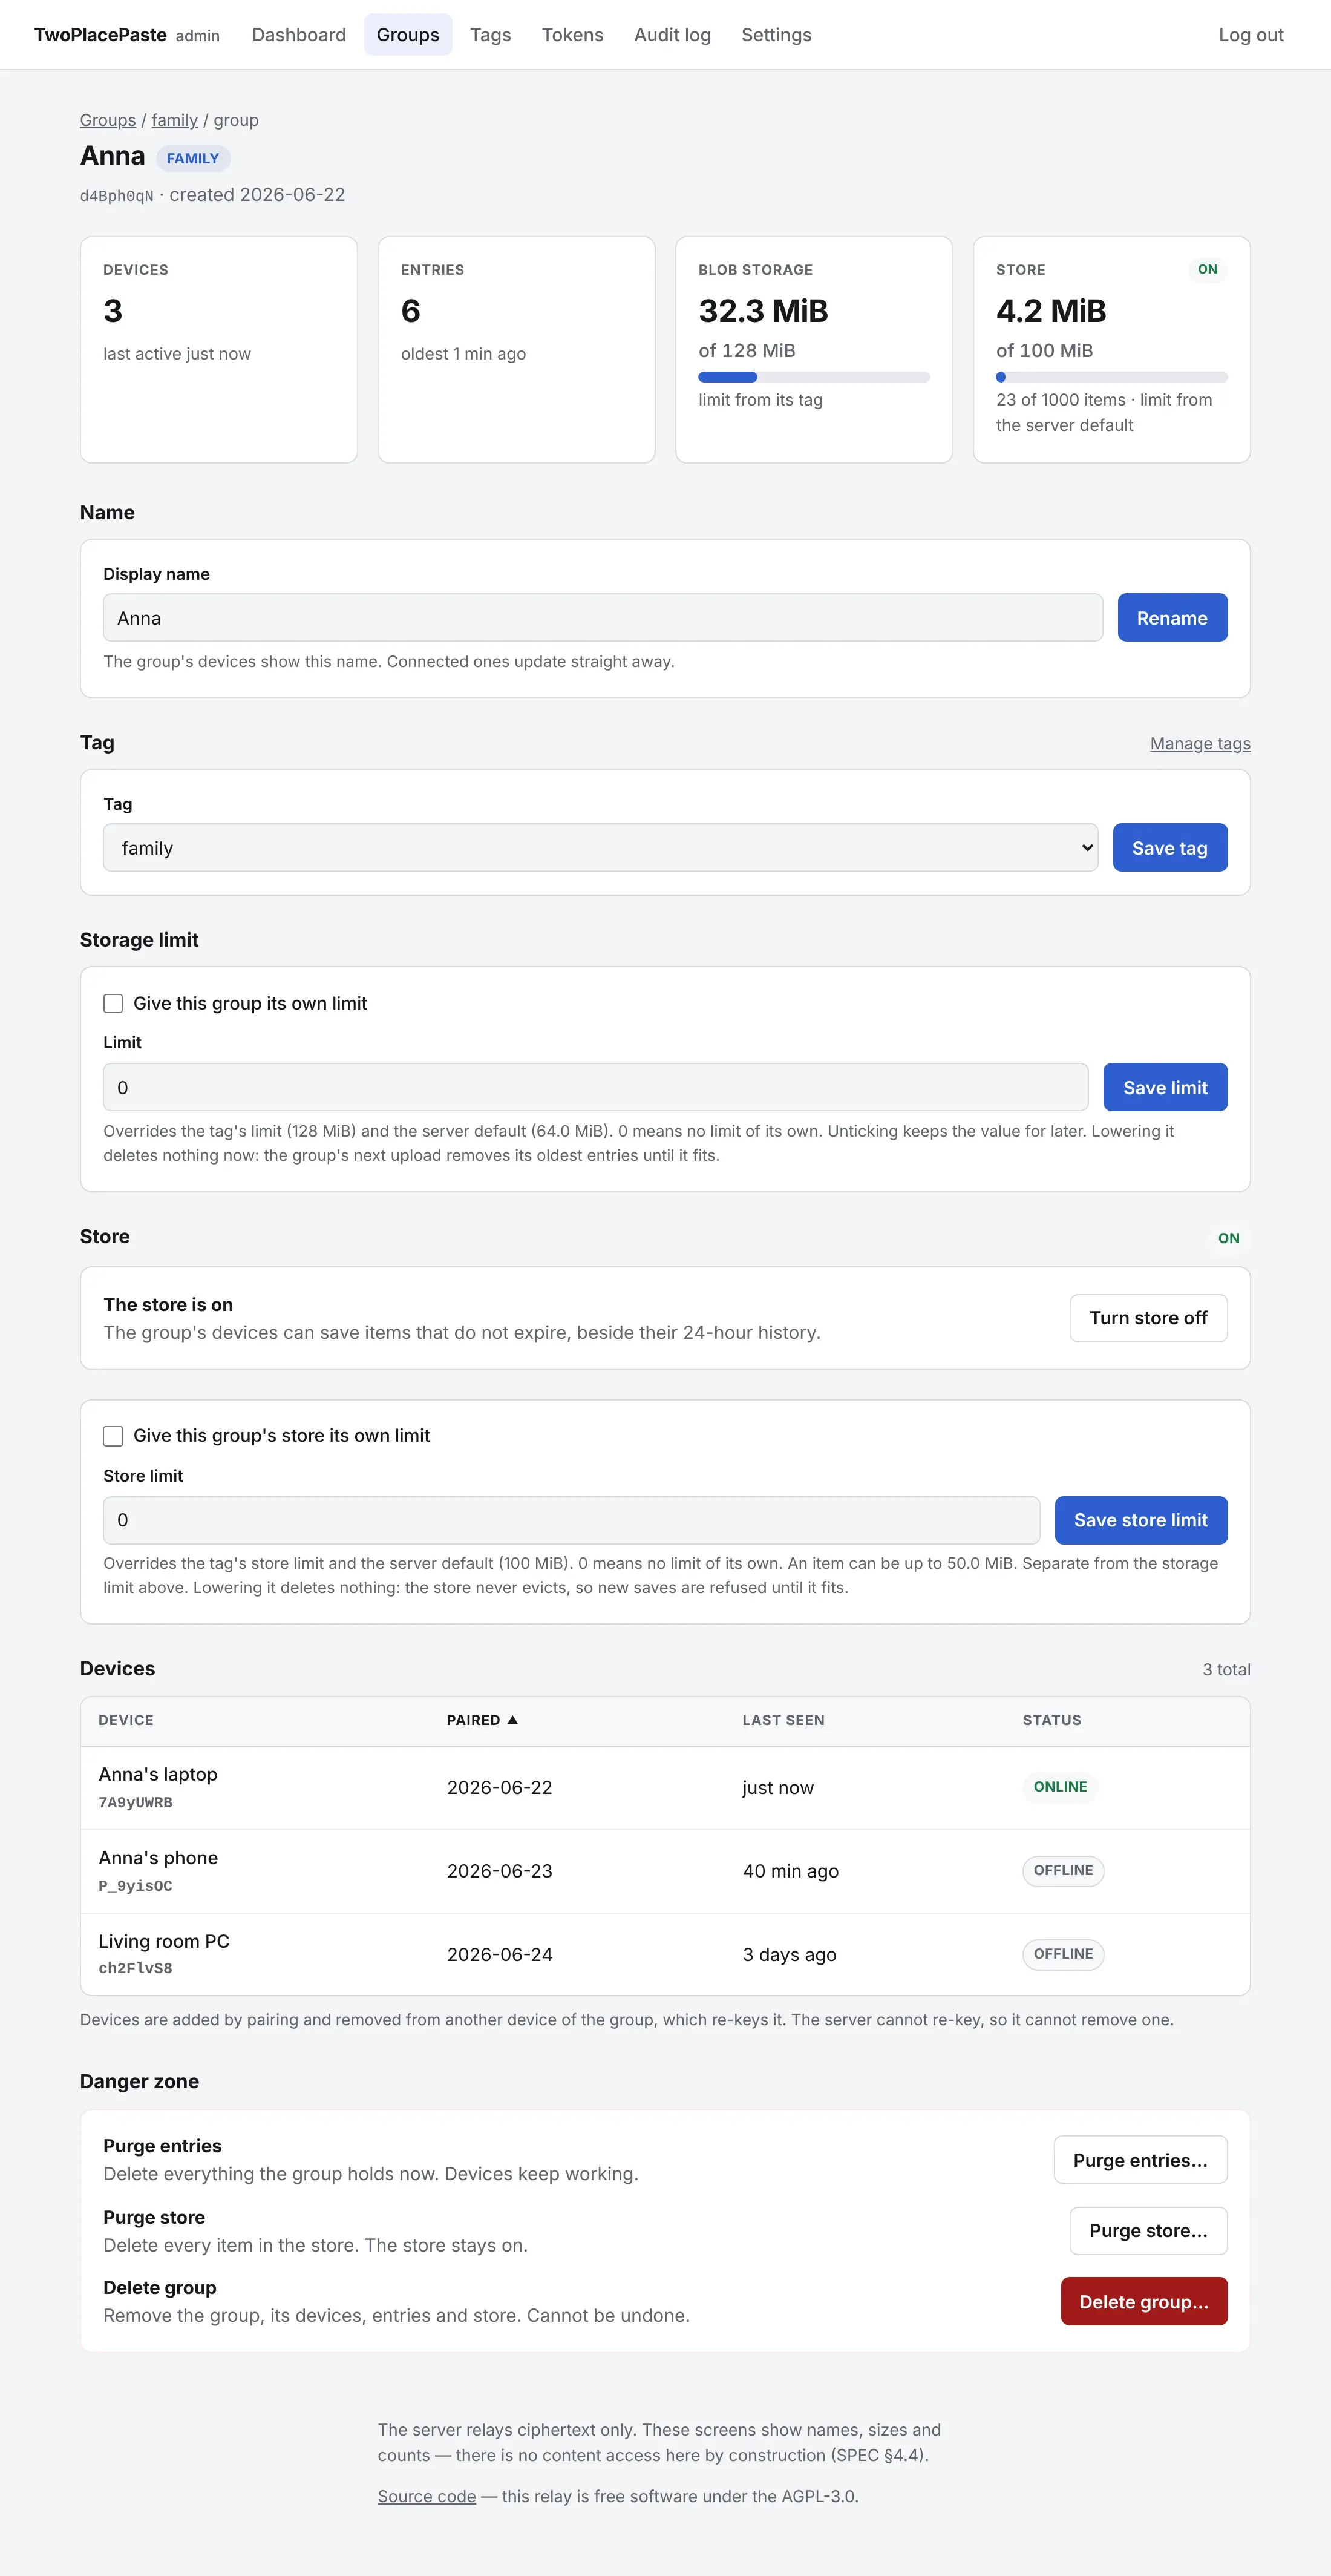Viewport: 1331px width, 2576px height.
Task: Click the 32.3 MiB blob storage value
Action: [x=764, y=311]
